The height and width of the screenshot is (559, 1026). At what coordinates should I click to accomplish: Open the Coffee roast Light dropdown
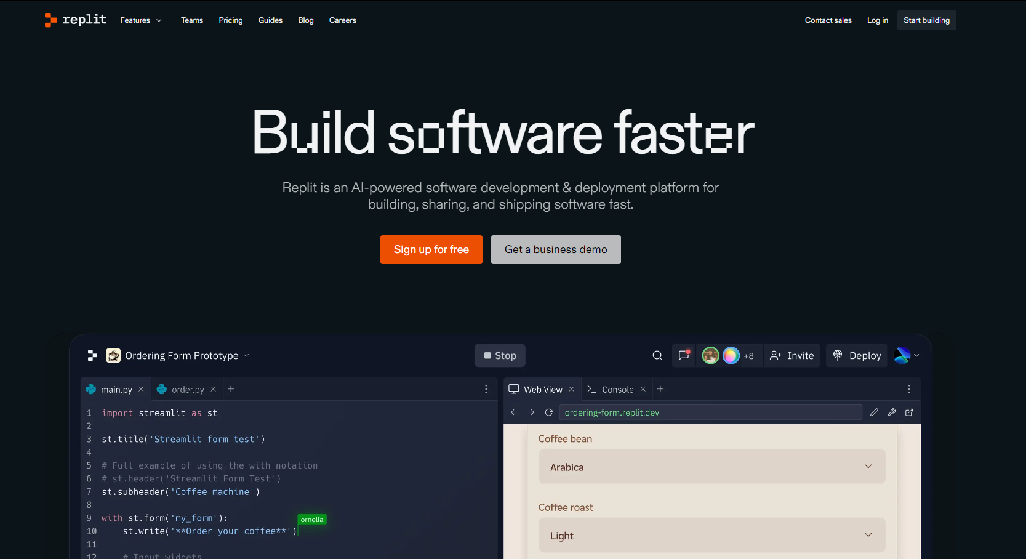click(x=711, y=535)
